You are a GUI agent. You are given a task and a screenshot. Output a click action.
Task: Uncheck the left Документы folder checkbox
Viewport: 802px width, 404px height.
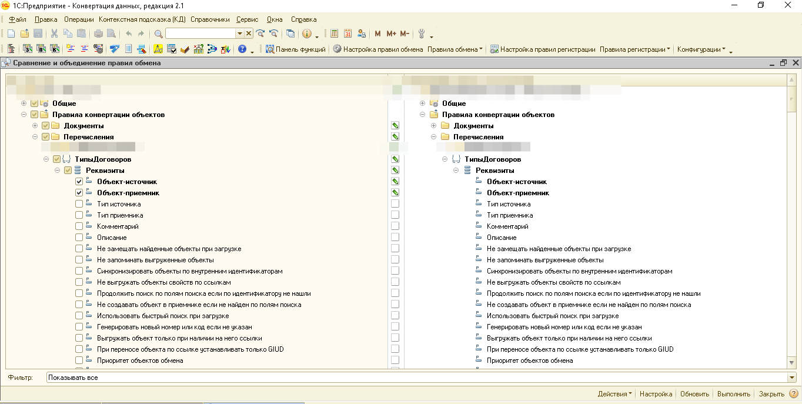pyautogui.click(x=45, y=126)
